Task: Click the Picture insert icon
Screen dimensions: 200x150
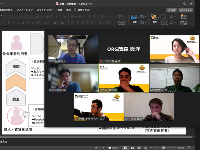Action: (134, 17)
